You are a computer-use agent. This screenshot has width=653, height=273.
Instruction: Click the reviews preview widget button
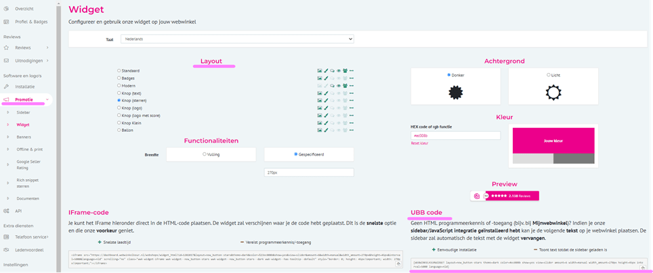505,196
